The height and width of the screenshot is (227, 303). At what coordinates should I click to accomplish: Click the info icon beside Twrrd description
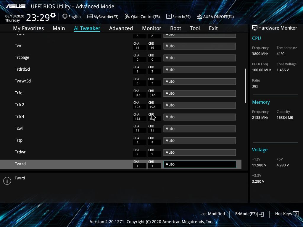7,181
